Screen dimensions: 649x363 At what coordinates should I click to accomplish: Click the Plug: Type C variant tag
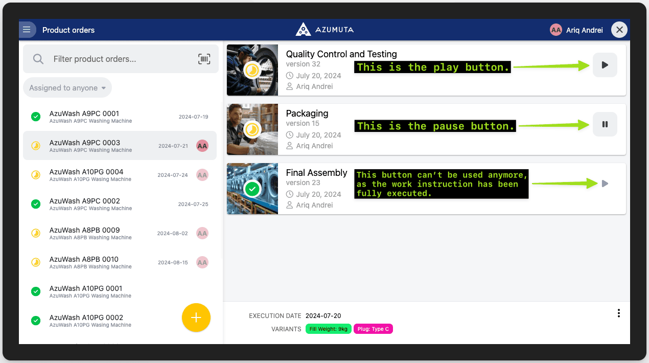[373, 329]
